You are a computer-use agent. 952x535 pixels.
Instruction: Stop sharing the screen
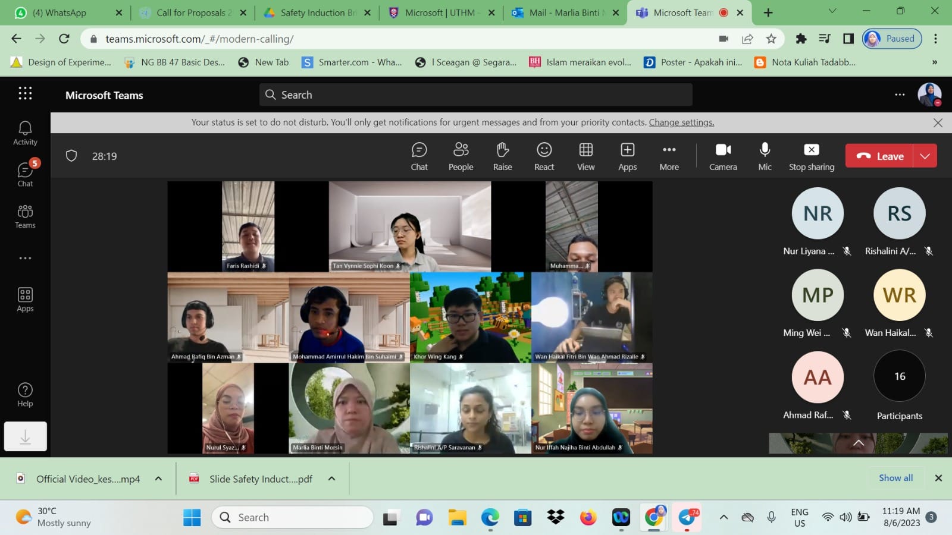point(811,156)
